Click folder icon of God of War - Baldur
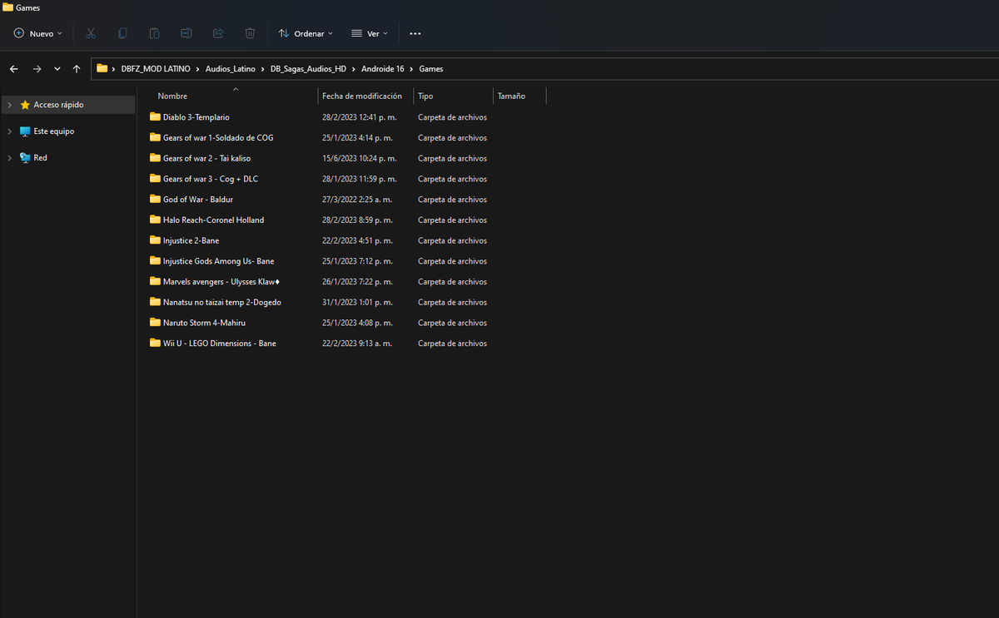Screen dimensions: 999x618 pyautogui.click(x=155, y=199)
